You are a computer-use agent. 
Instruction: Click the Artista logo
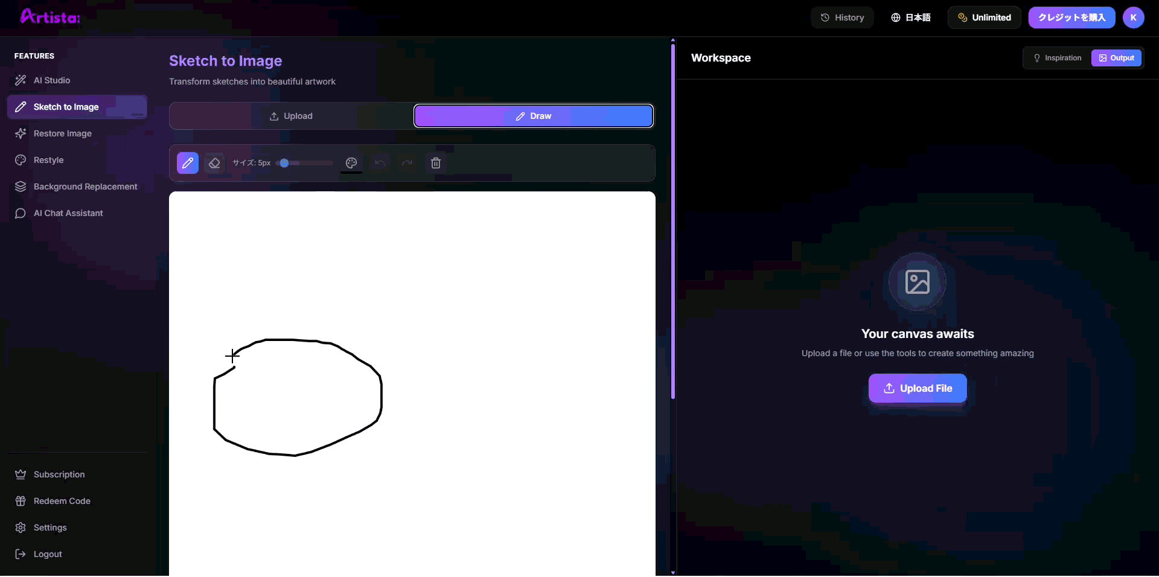point(50,17)
